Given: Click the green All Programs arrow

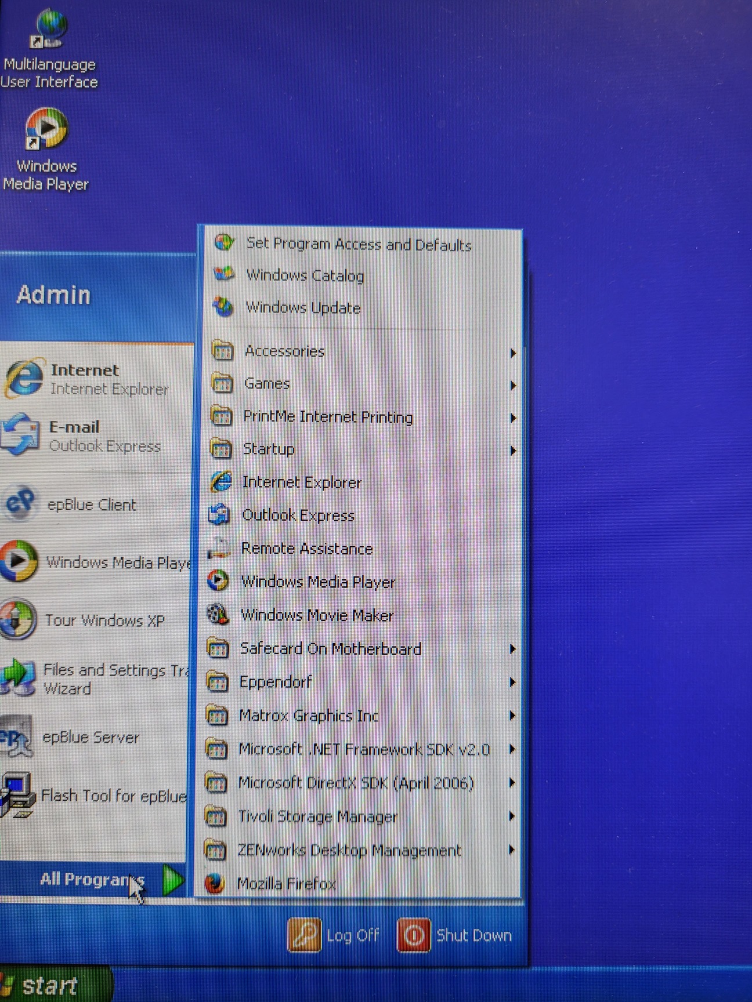Looking at the screenshot, I should (x=173, y=880).
